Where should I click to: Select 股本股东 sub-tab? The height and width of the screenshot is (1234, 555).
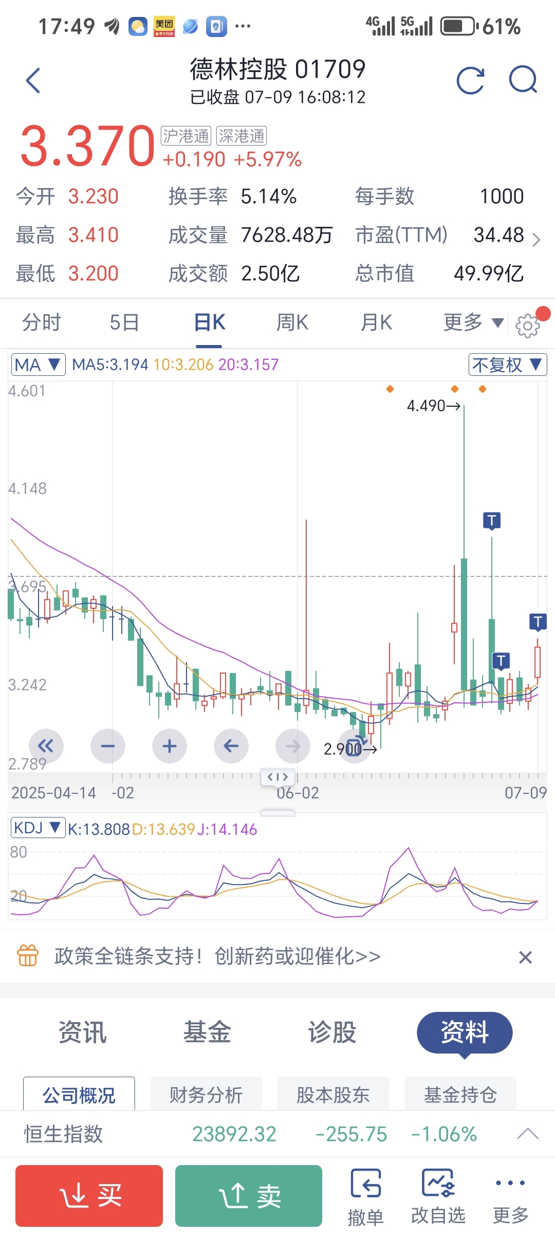[x=333, y=1094]
